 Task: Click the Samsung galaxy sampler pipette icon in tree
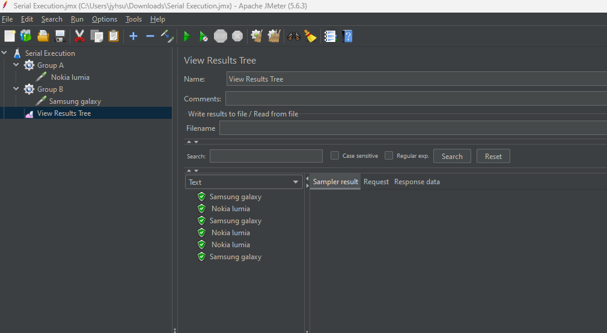click(41, 101)
